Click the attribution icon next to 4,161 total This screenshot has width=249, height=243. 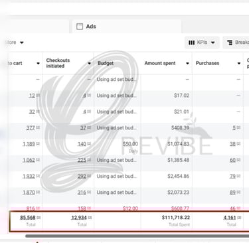pyautogui.click(x=239, y=218)
